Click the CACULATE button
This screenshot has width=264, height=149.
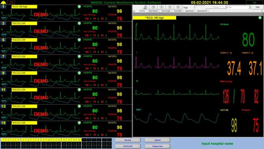[128, 146]
